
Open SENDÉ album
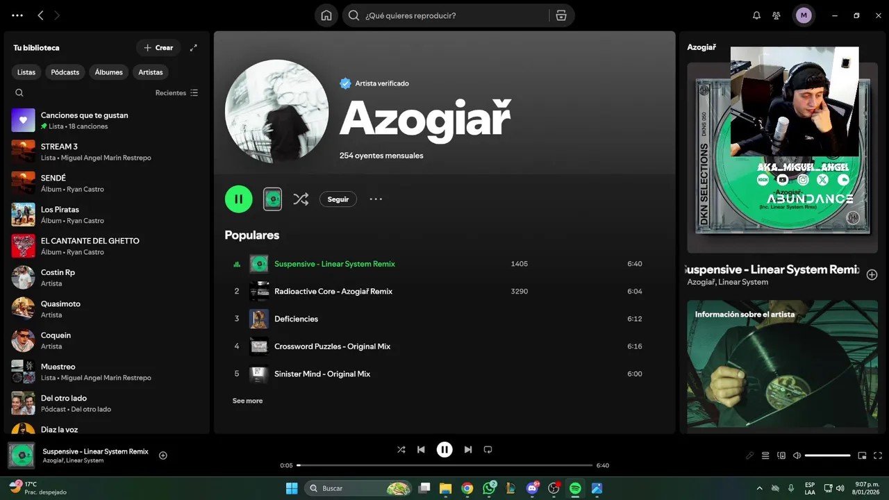[106, 183]
